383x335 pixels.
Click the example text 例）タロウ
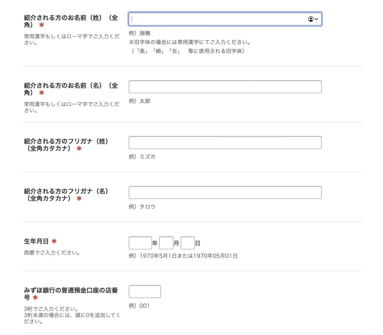142,206
